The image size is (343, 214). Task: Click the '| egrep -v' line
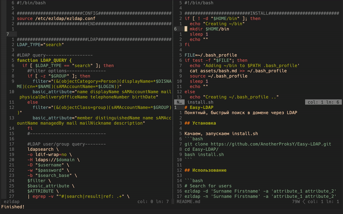(78, 196)
